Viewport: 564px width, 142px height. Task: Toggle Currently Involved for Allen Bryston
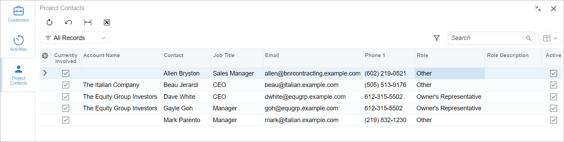[x=66, y=73]
